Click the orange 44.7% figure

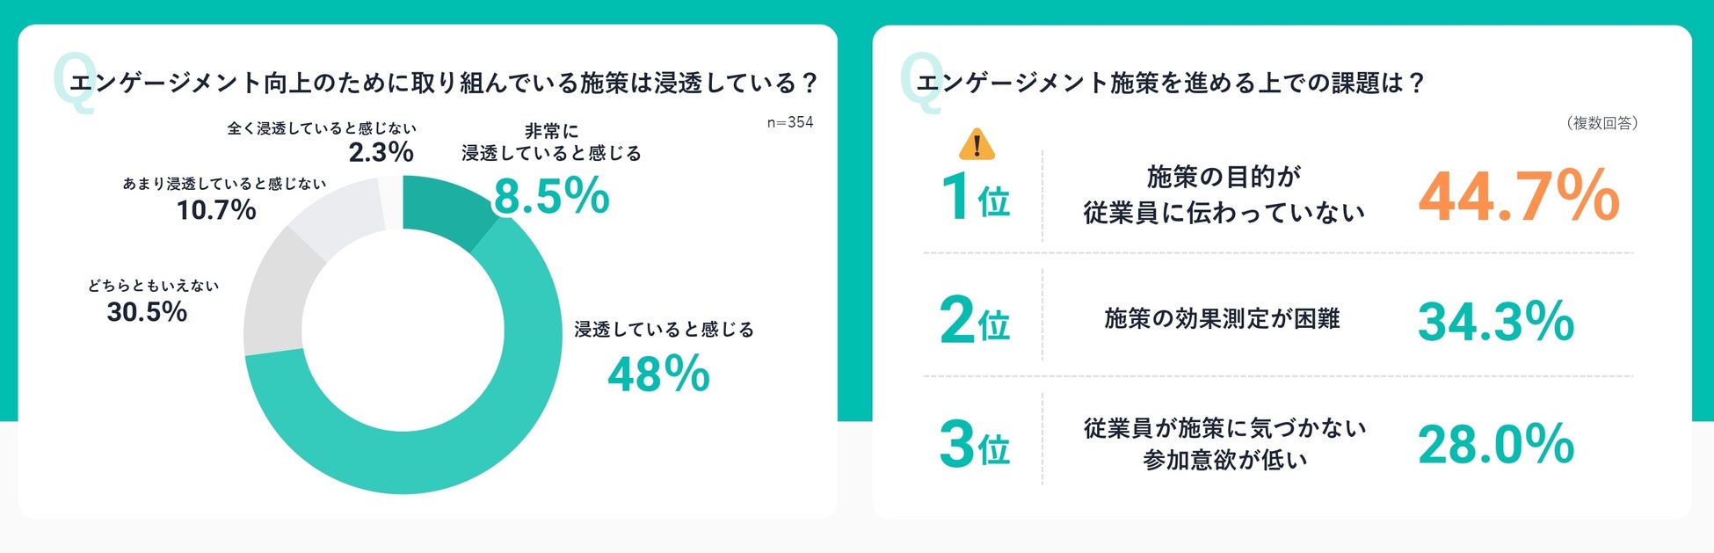tap(1518, 196)
